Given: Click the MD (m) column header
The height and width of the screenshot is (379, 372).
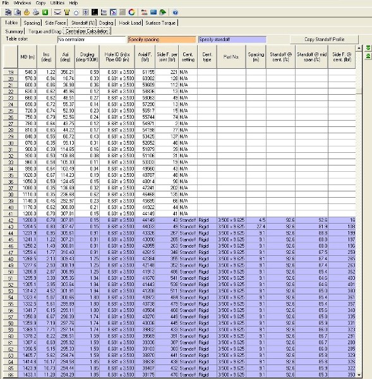Looking at the screenshot, I should 27,57.
